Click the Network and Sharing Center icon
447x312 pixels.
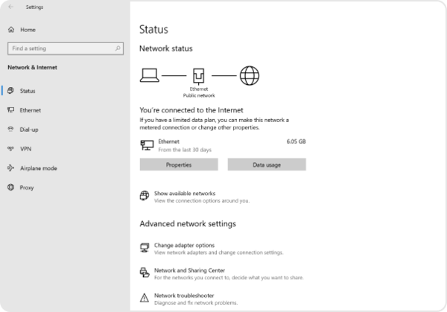click(145, 273)
